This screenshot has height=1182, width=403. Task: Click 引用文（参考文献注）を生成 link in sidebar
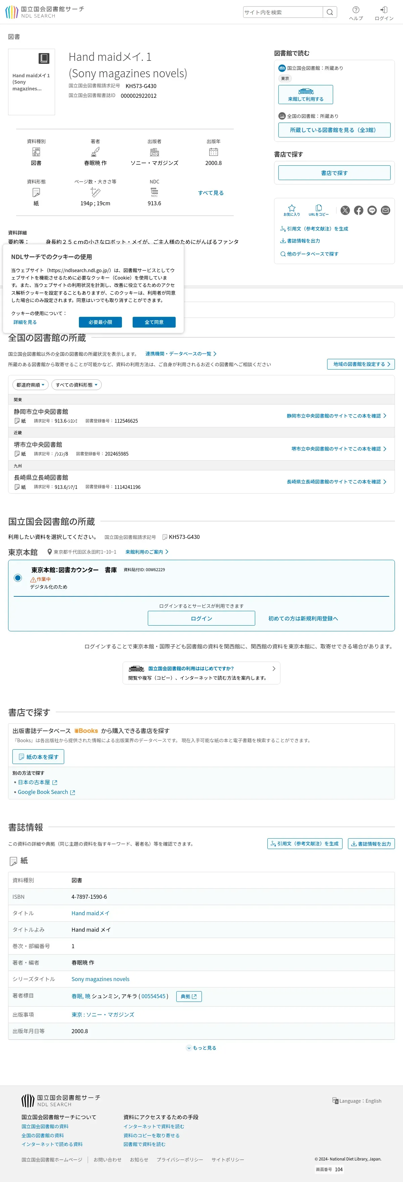[x=314, y=228]
